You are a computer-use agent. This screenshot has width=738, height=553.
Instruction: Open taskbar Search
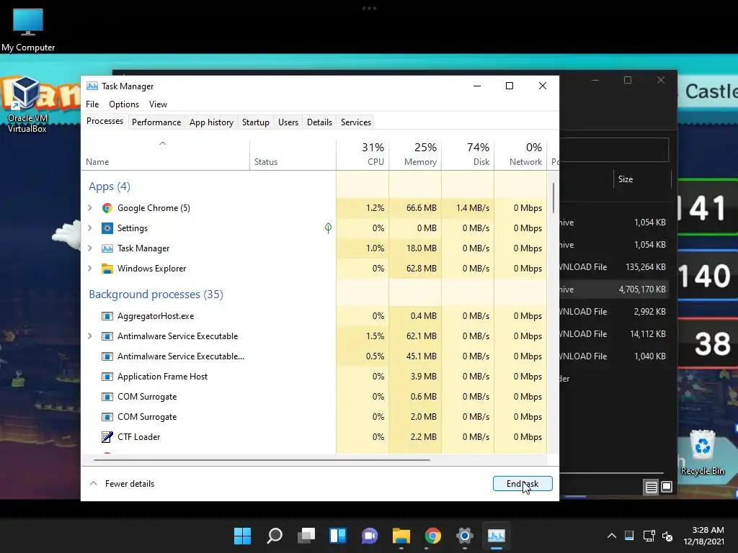click(275, 536)
